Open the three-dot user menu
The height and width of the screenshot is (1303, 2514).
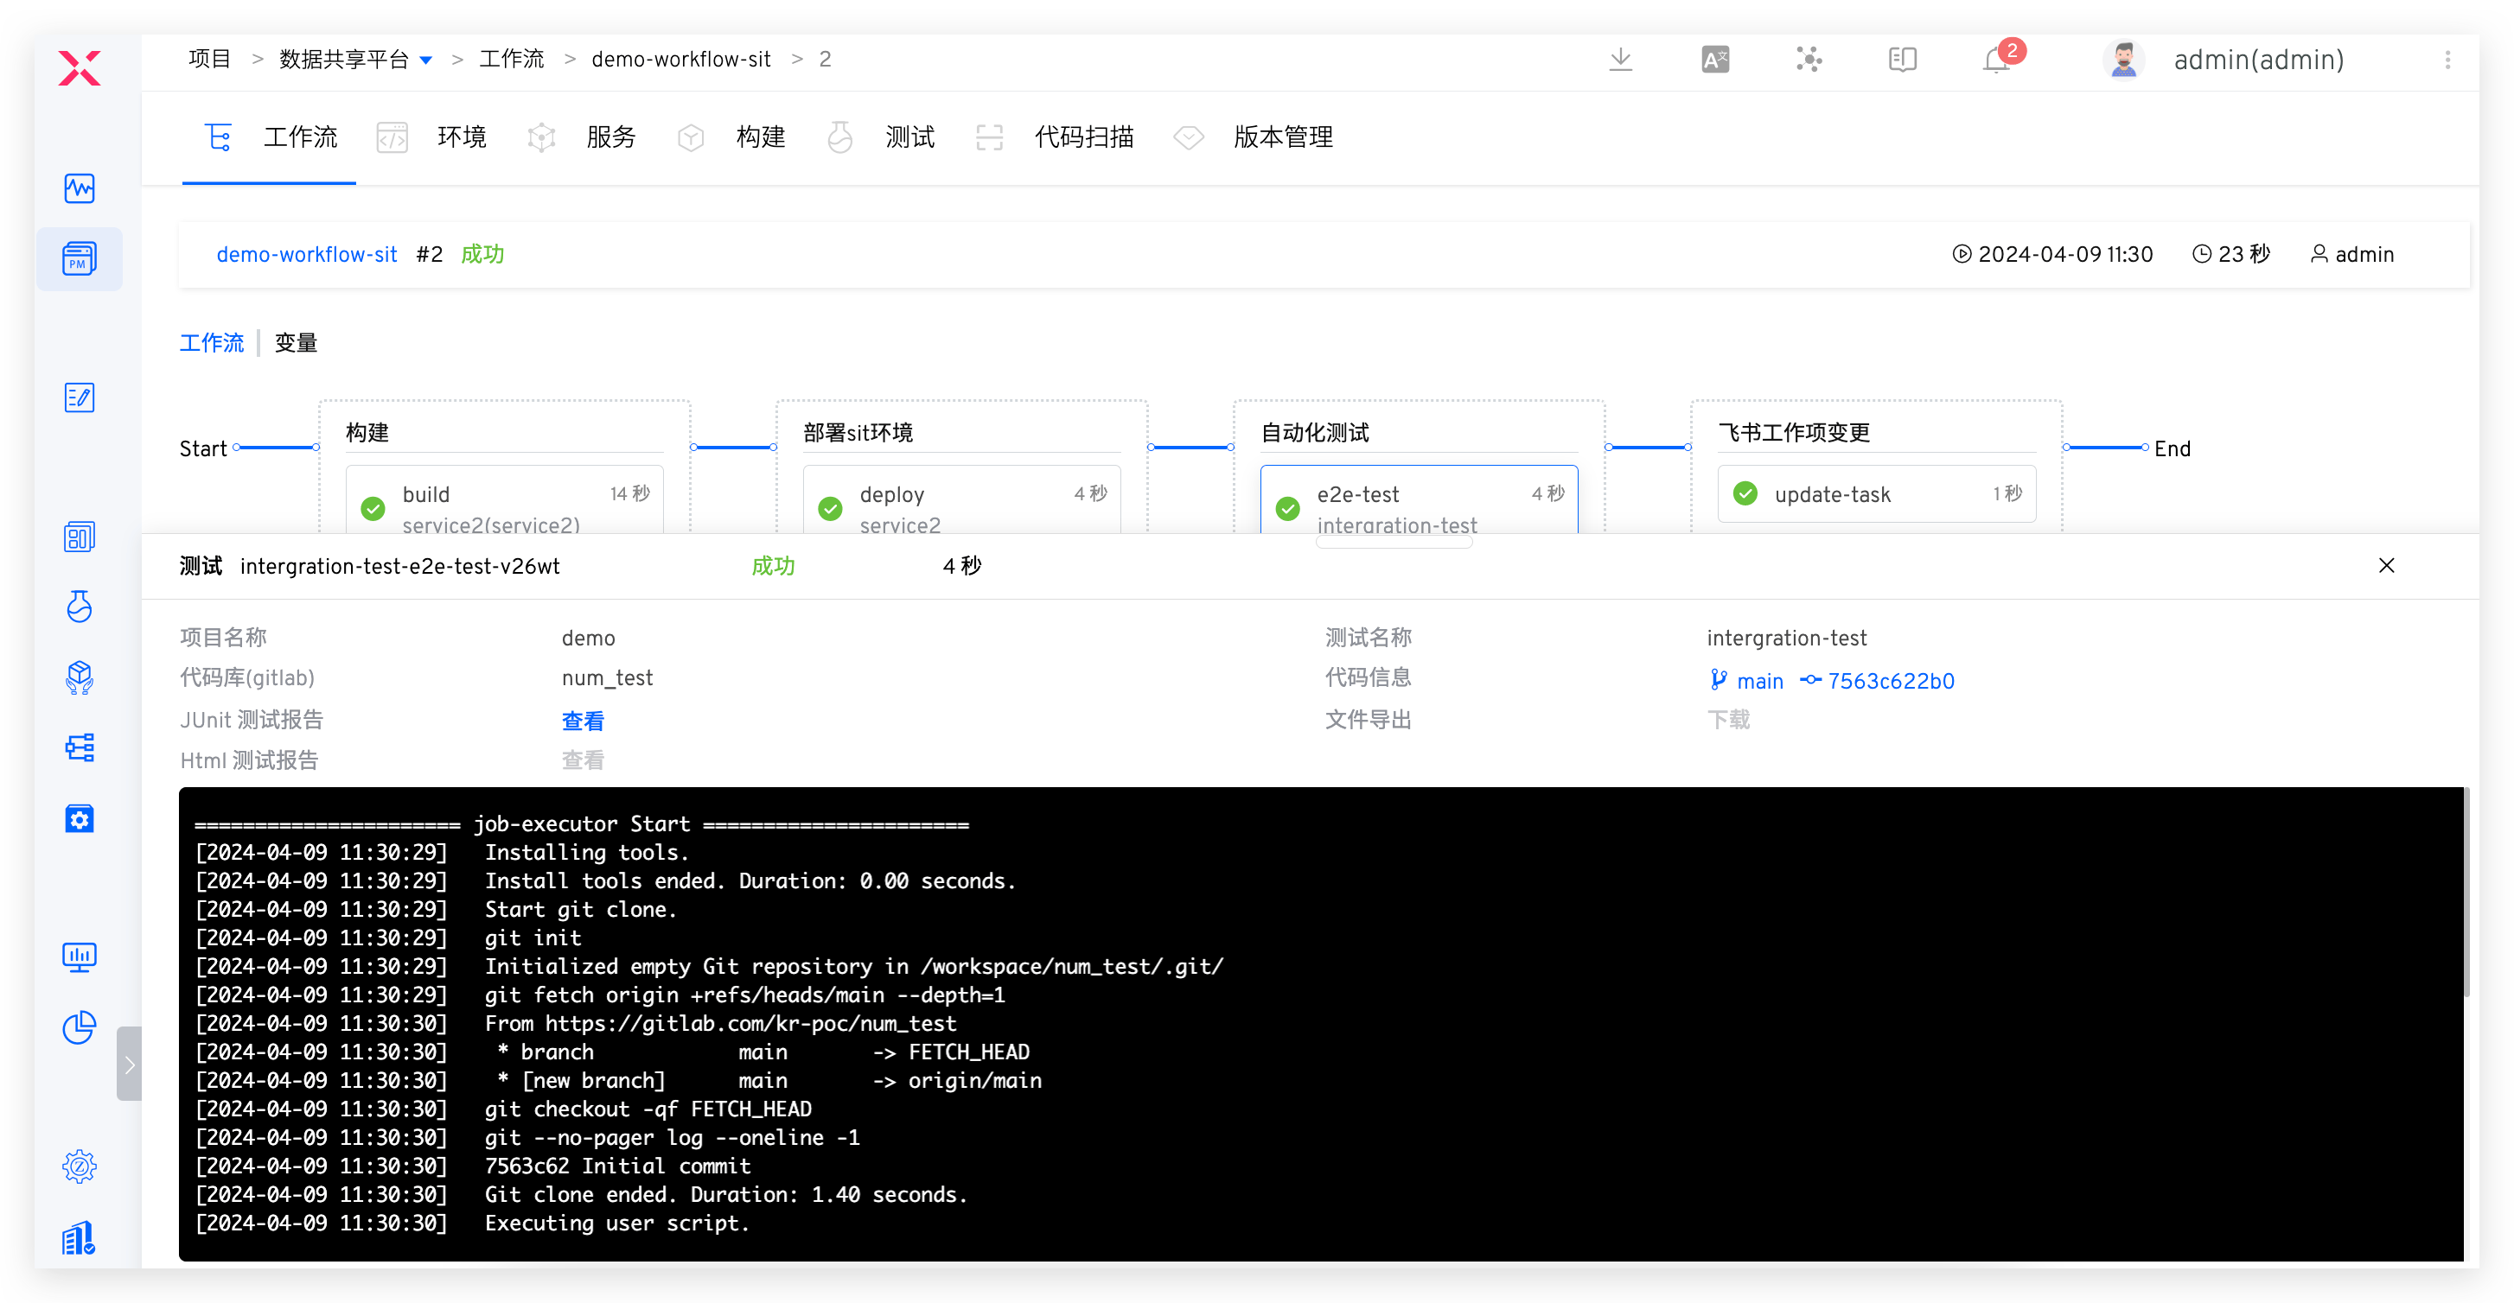(2447, 60)
